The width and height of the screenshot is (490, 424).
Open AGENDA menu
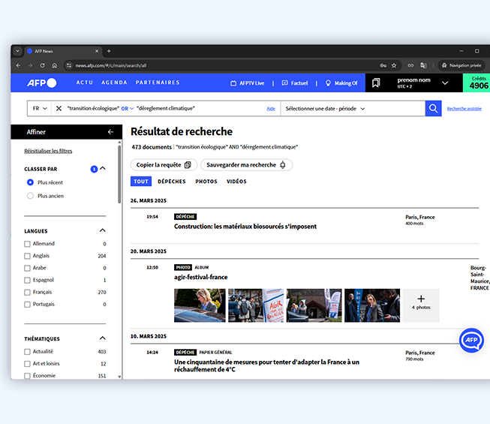click(x=114, y=83)
